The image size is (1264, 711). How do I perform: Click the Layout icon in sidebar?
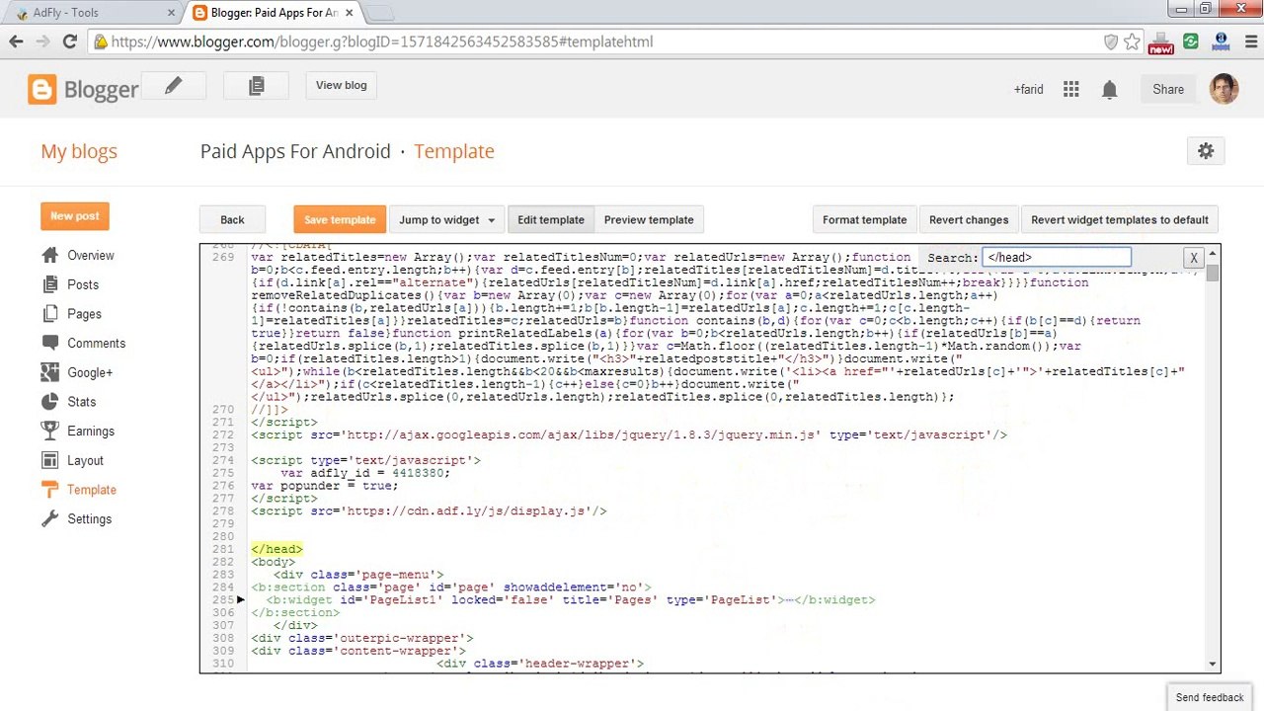49,460
